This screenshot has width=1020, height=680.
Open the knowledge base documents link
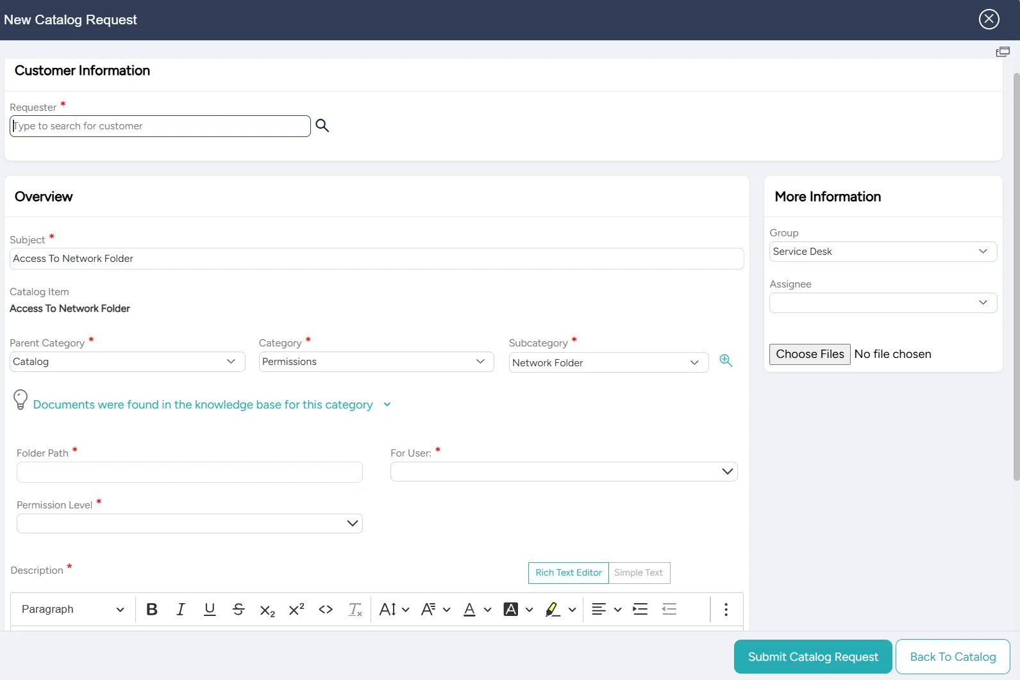pos(203,405)
